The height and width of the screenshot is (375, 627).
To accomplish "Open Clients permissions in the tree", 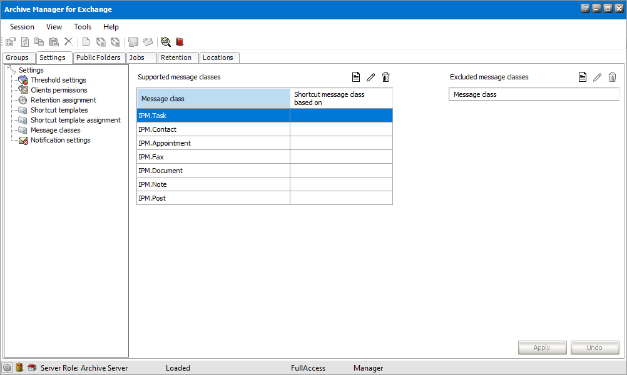I will coord(59,90).
